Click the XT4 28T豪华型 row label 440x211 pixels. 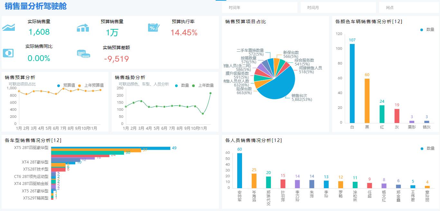tap(35, 162)
